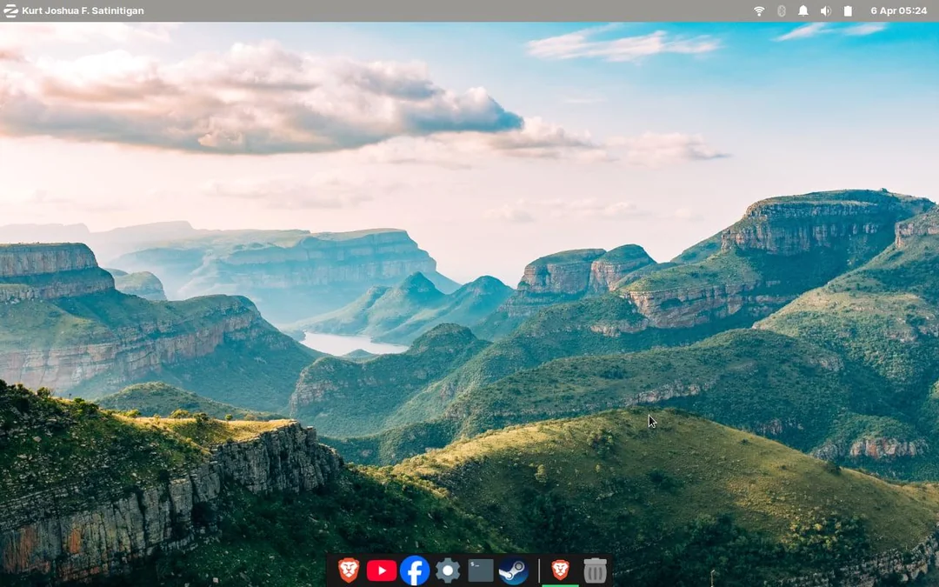Open the YouTube shortcut in dock

(x=382, y=570)
